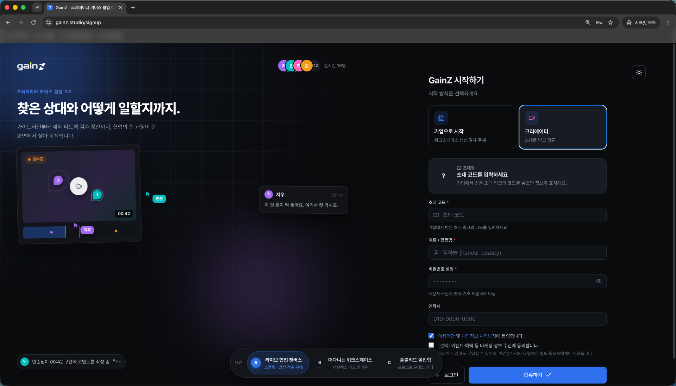This screenshot has height=386, width=676.
Task: Open the 시크릿 모드 incognito menu
Action: [641, 23]
